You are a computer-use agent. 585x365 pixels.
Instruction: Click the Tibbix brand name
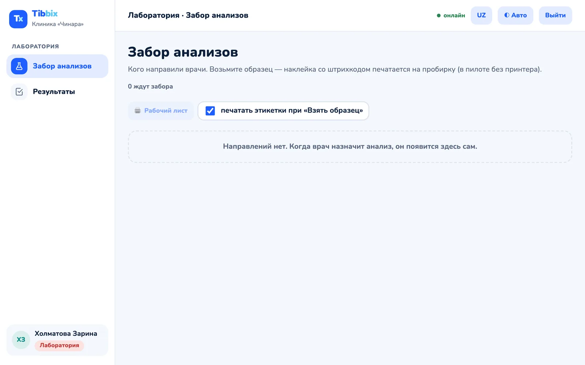pos(45,14)
